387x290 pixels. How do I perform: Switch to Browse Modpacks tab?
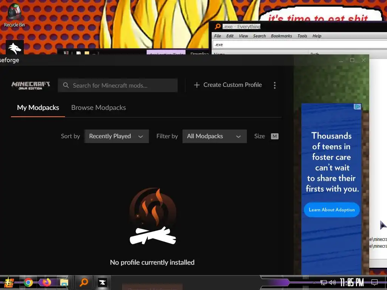(x=99, y=108)
